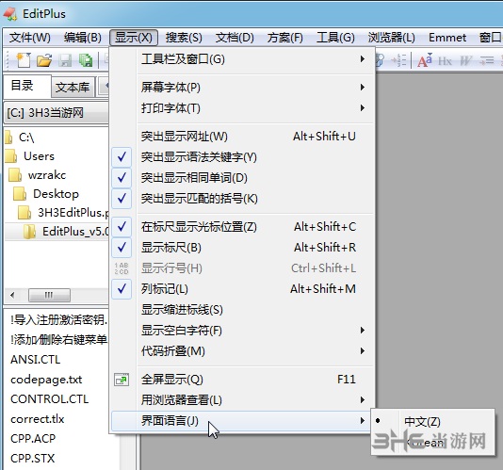Select file CPP.STX in file list
This screenshot has width=503, height=470.
(32, 459)
